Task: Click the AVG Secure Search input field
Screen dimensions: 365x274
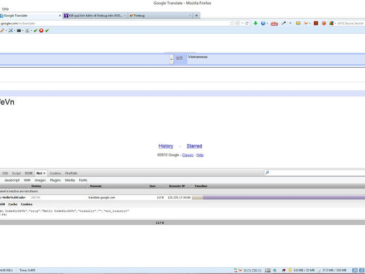Action: (x=351, y=23)
